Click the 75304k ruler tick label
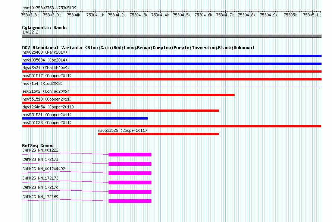Viewport: 332px width, 222px height. [73, 15]
